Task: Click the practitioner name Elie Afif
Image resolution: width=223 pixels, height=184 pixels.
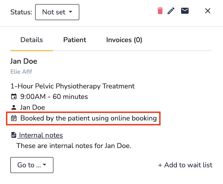Action: point(21,72)
